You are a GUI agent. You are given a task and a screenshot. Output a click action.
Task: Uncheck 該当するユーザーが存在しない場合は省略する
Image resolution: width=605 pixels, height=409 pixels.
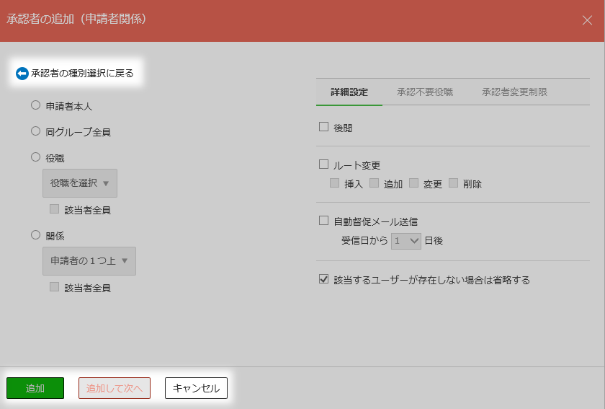(323, 278)
